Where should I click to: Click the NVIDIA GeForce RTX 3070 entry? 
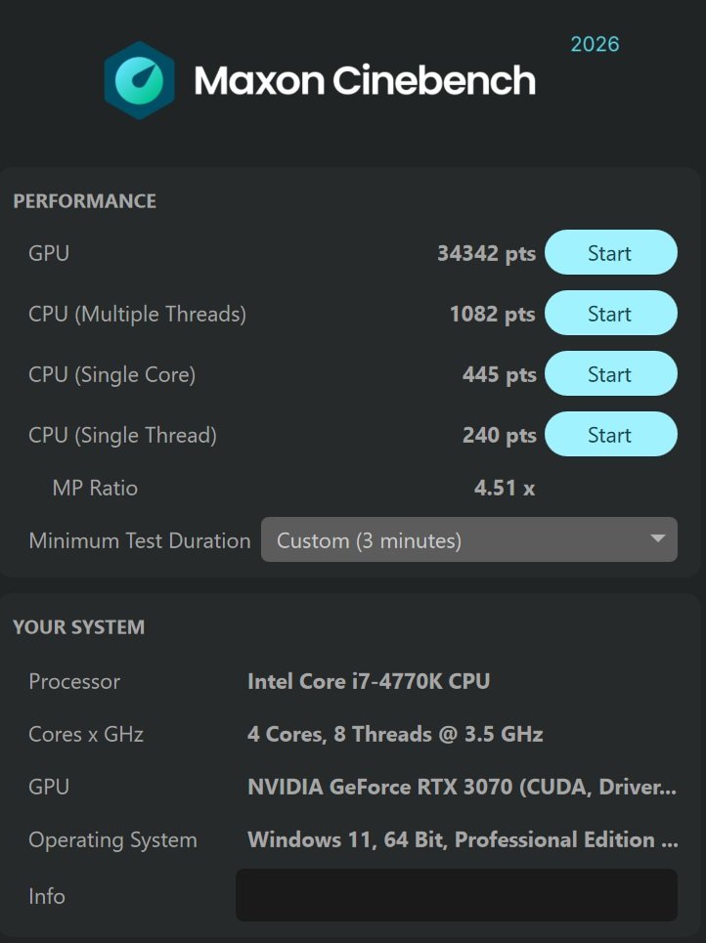[462, 787]
